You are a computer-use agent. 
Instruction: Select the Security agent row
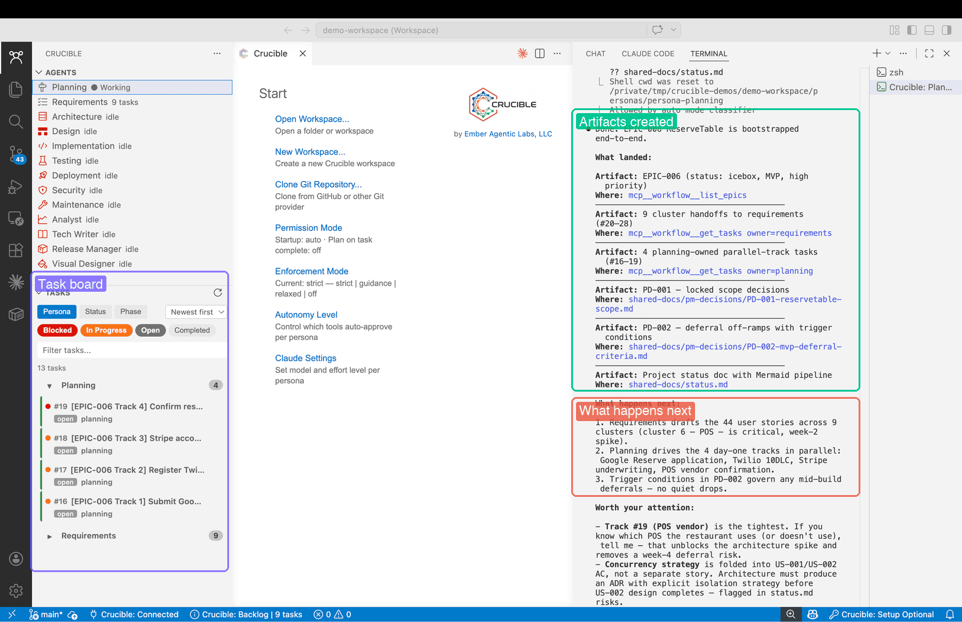click(132, 190)
